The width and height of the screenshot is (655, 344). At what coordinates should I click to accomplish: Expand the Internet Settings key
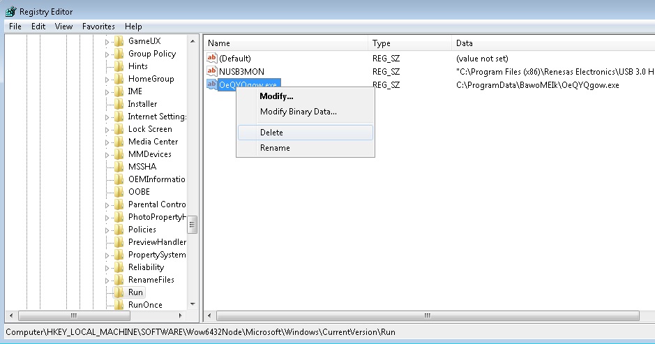(107, 117)
